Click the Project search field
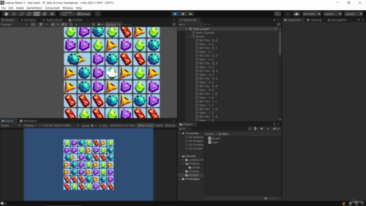The image size is (366, 206). click(x=217, y=129)
